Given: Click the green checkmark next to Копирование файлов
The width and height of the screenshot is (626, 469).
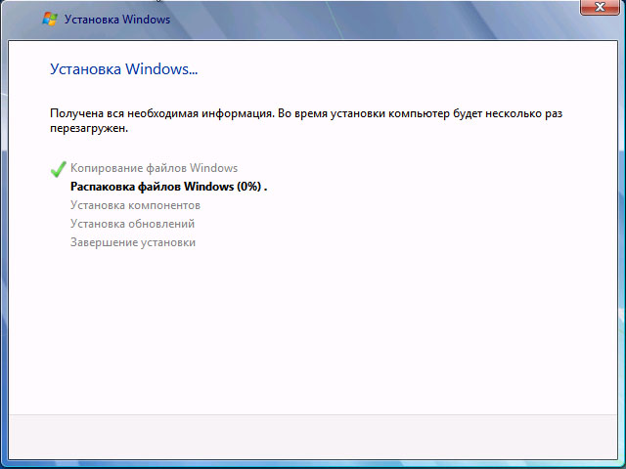Looking at the screenshot, I should (x=59, y=169).
